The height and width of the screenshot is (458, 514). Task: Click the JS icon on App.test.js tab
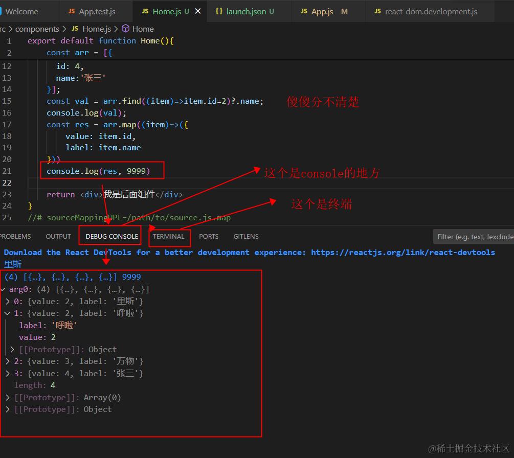72,11
